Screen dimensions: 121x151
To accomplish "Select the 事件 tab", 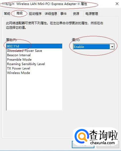I will tap(64, 14).
